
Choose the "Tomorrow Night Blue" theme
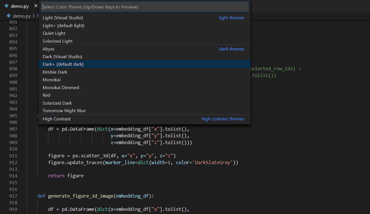click(64, 110)
